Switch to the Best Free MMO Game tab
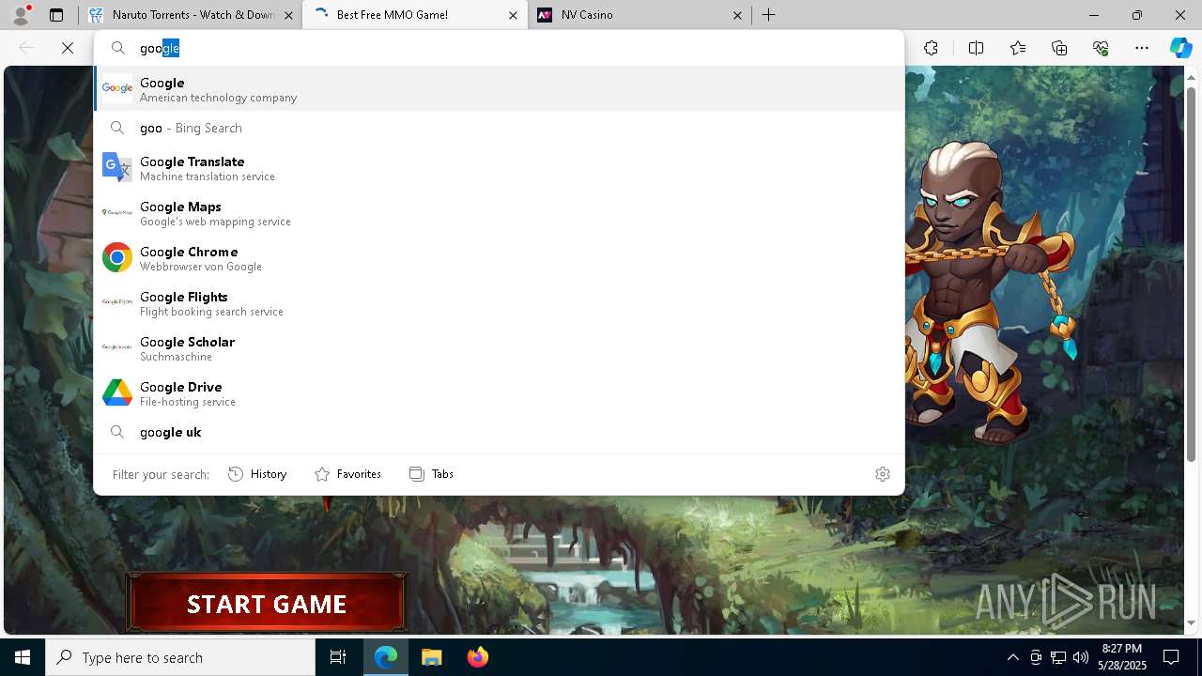The height and width of the screenshot is (676, 1202). [x=416, y=15]
